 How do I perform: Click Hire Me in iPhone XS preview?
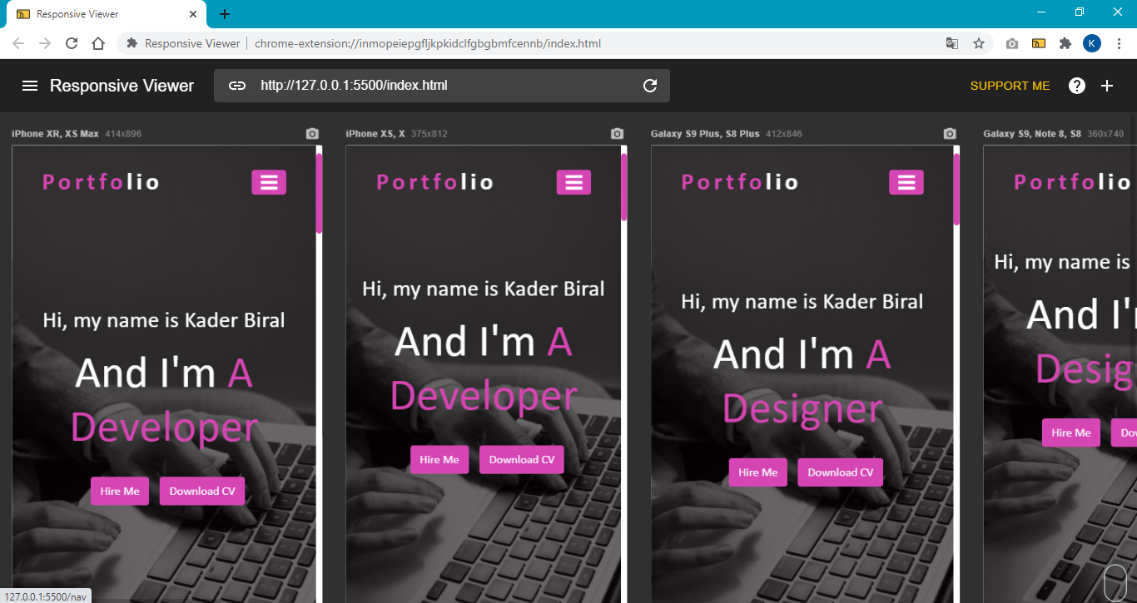tap(439, 460)
